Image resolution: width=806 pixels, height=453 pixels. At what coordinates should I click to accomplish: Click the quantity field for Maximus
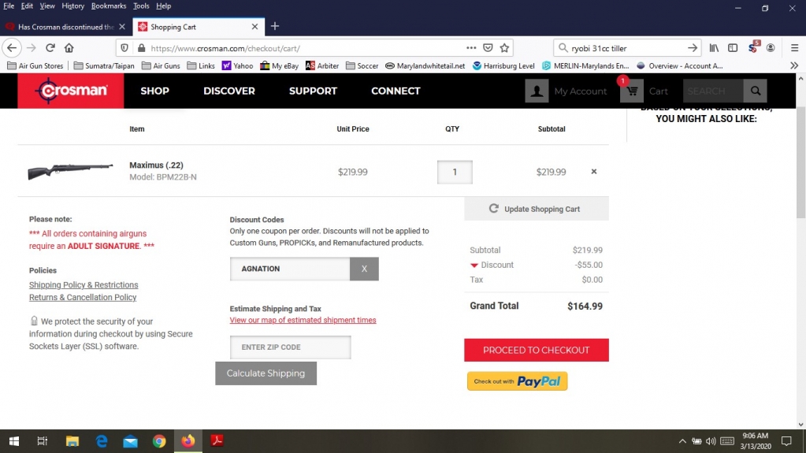[x=455, y=173]
